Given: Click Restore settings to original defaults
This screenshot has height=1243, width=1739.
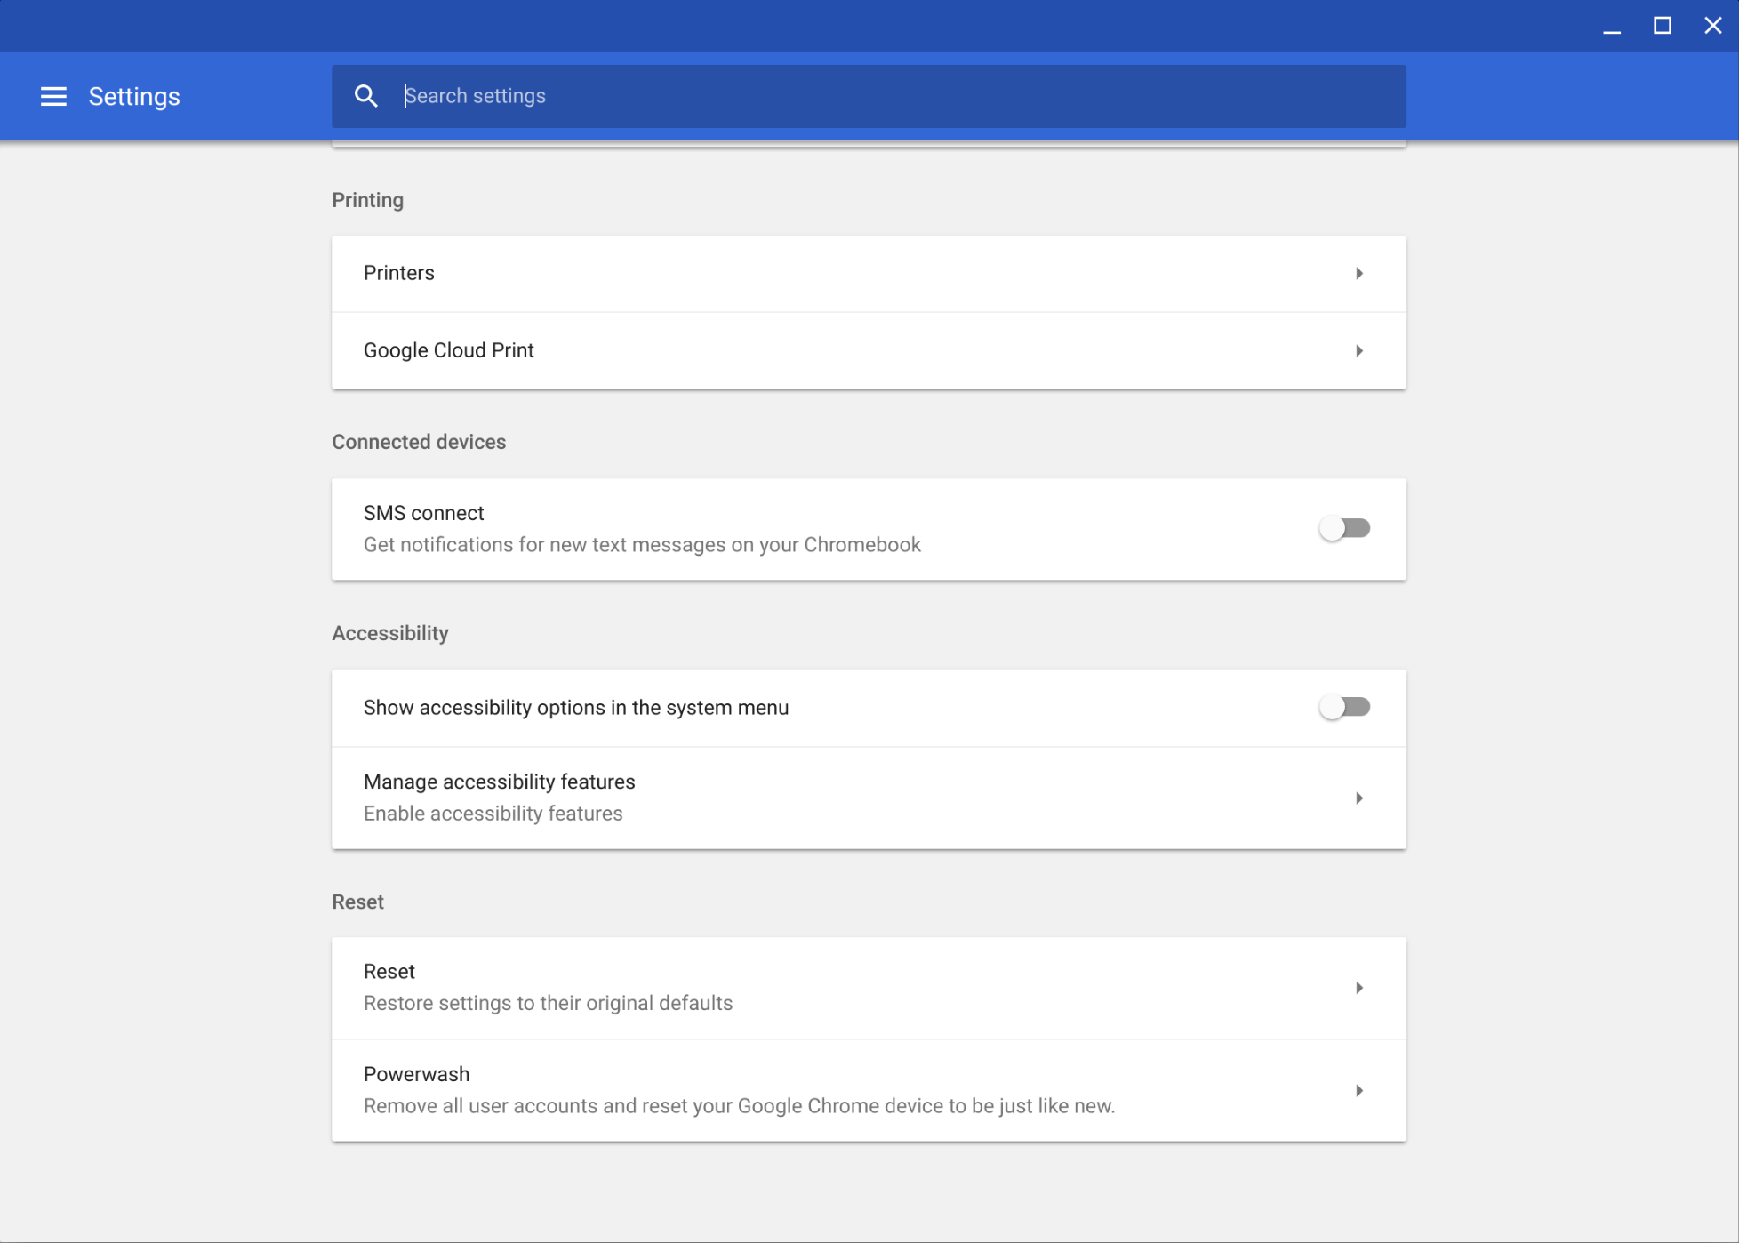Looking at the screenshot, I should click(548, 1004).
